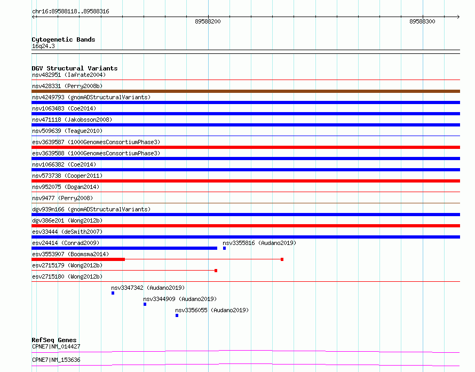
Task: Open the CPNE7|NM_014427 gene label
Action: [x=56, y=346]
